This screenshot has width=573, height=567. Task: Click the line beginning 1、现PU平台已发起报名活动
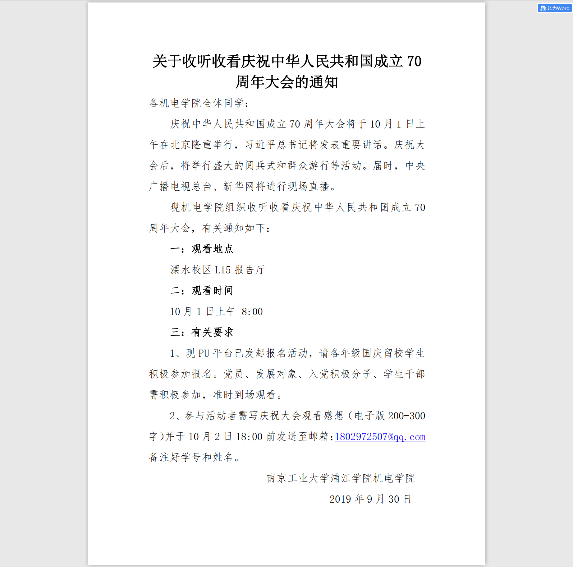click(x=297, y=353)
